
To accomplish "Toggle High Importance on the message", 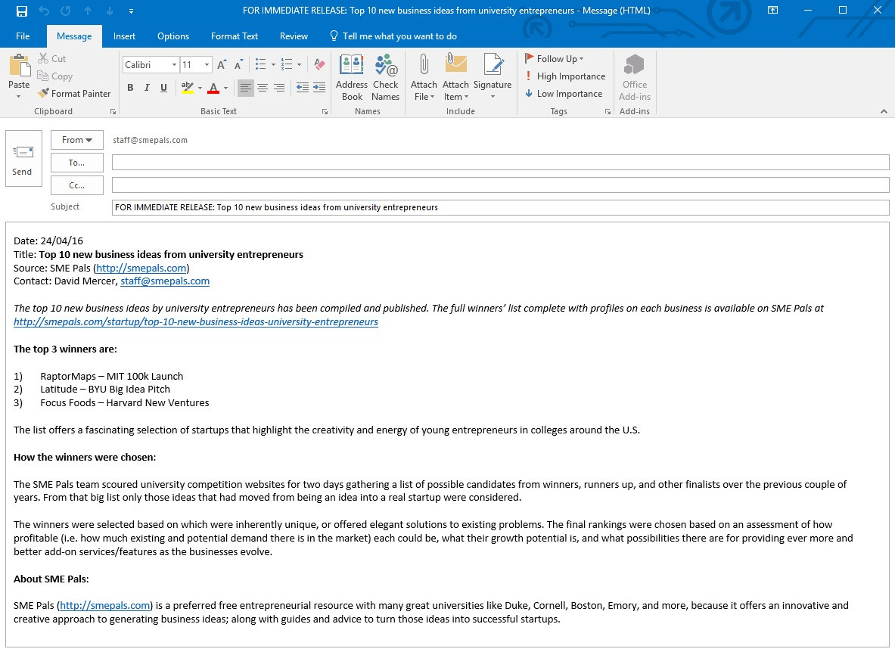I will coord(565,76).
